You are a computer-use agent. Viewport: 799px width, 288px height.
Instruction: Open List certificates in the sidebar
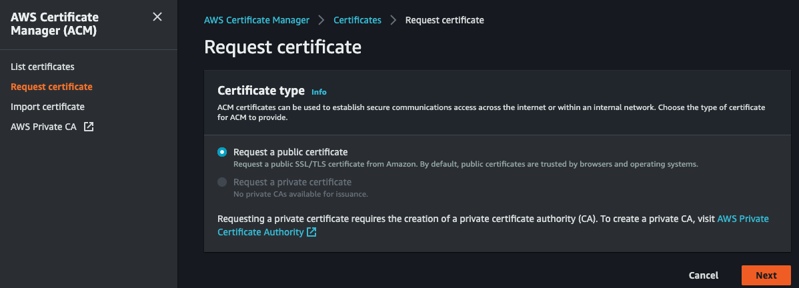43,67
